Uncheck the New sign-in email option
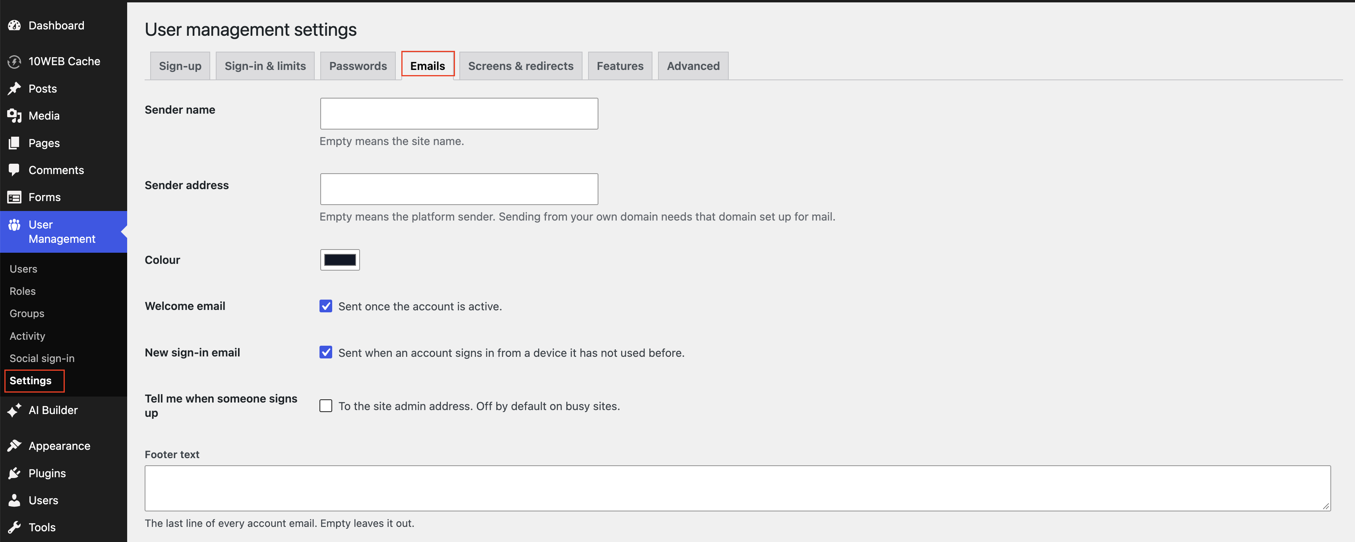Viewport: 1355px width, 542px height. point(325,352)
